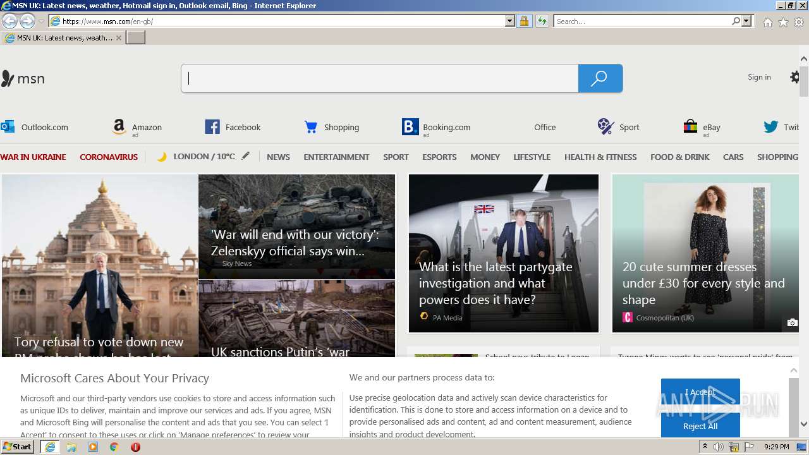Image resolution: width=809 pixels, height=455 pixels.
Task: Open a new blank tab
Action: 136,38
